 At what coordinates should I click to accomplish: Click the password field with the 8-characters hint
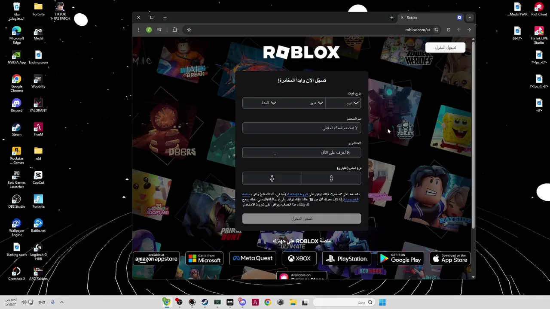click(302, 152)
